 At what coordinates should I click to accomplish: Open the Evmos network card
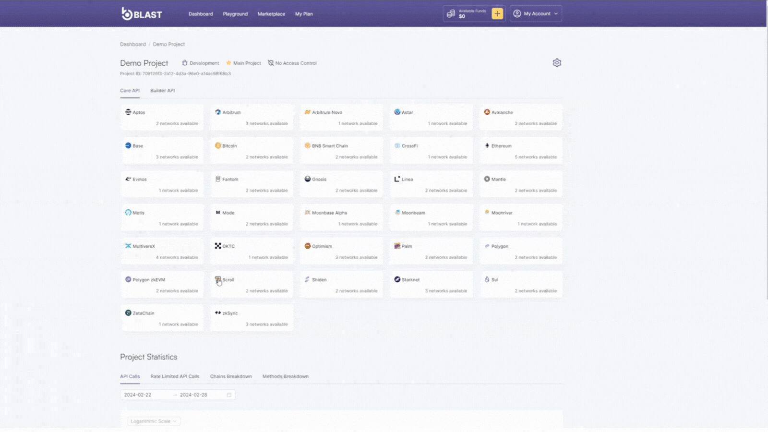[162, 184]
